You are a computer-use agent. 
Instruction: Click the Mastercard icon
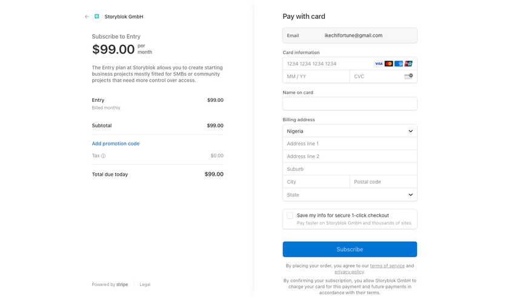389,64
